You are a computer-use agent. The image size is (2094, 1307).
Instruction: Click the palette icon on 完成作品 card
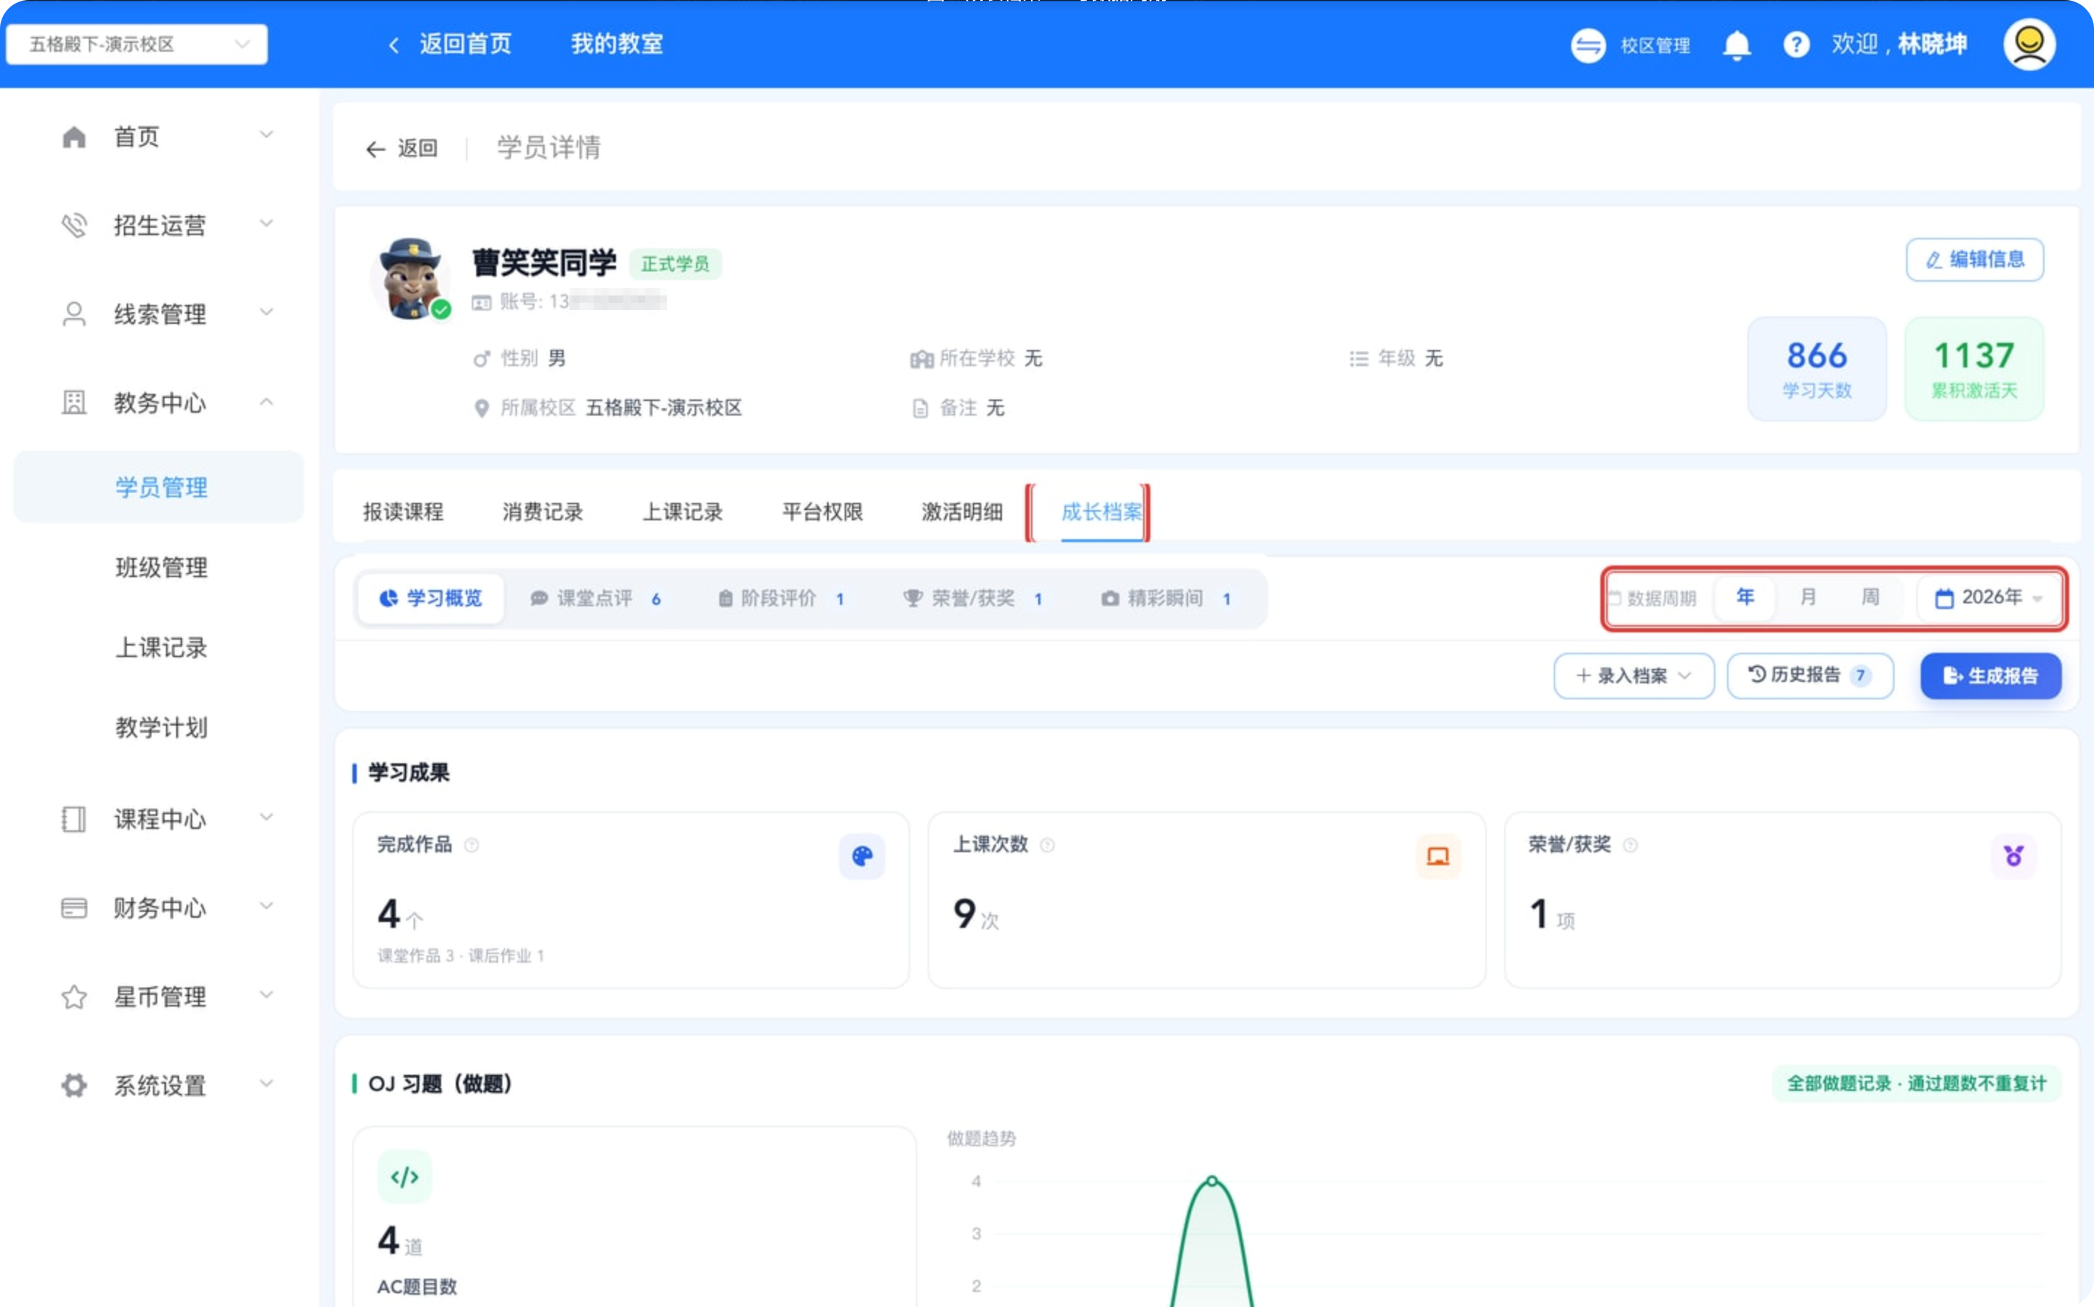point(862,856)
